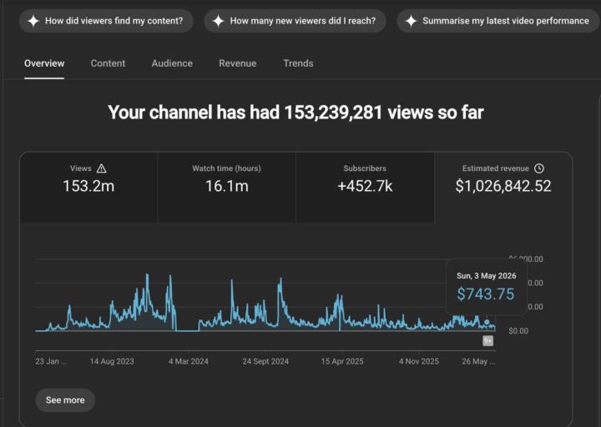Image resolution: width=601 pixels, height=427 pixels.
Task: Click the 'Sun, 3 May 2026' tooltip date
Action: [x=487, y=276]
